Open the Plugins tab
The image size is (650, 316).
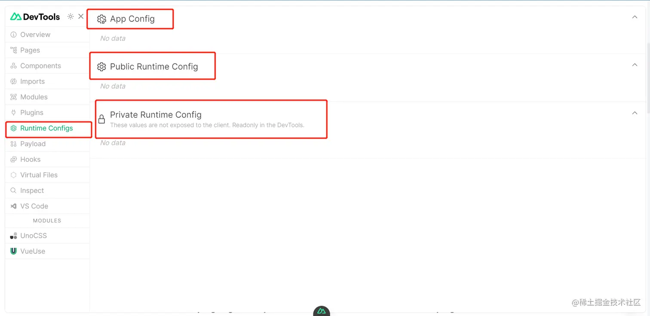(x=32, y=112)
